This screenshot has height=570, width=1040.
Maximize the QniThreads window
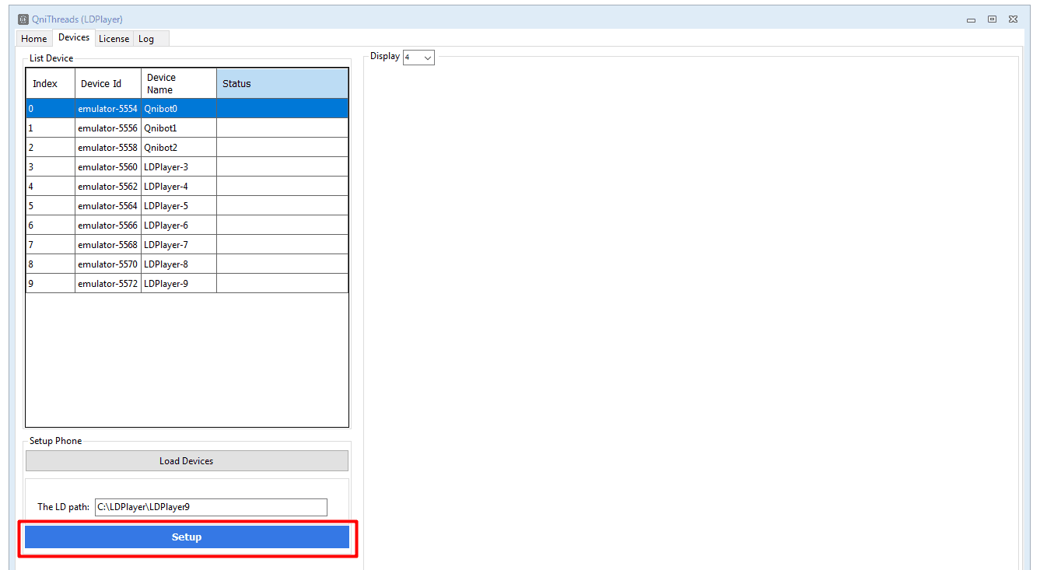point(992,19)
